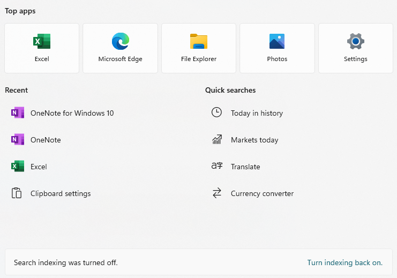Open 'OneNote for Windows 10' recent entry text
Viewport: 397px width, 278px height.
(72, 113)
